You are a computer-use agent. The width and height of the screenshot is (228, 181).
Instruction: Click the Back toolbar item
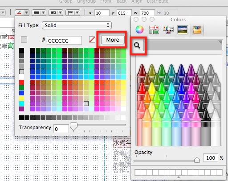pos(122,1)
